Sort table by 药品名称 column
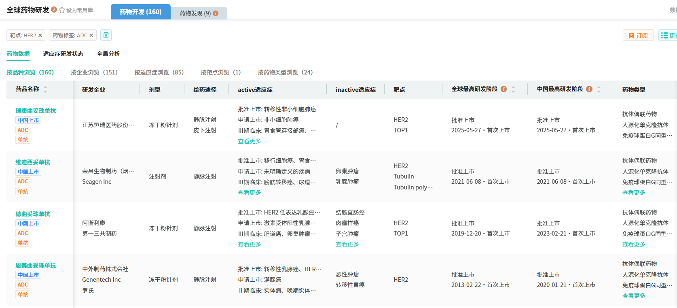Image resolution: width=677 pixels, height=308 pixels. coord(45,89)
